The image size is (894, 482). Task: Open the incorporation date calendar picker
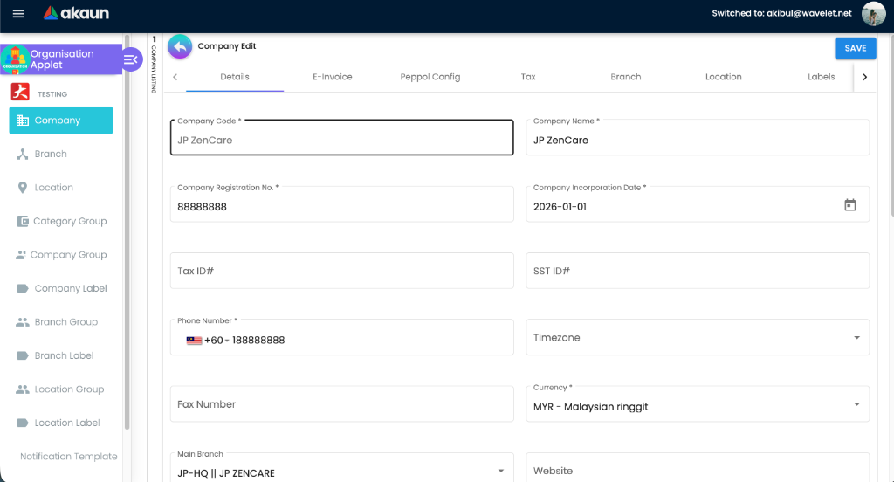pyautogui.click(x=849, y=205)
